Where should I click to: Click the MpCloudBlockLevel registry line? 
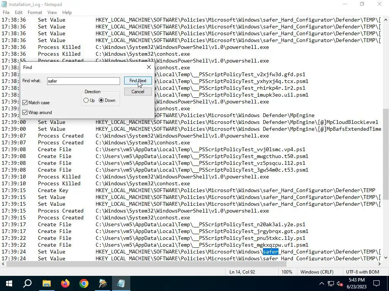[x=190, y=122]
